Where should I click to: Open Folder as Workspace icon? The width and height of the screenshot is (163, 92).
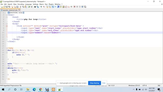tap(69, 7)
